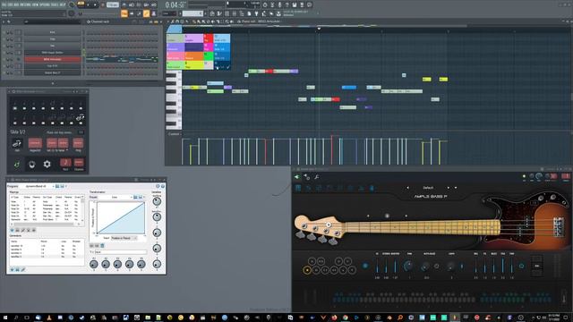The height and width of the screenshot is (322, 573).
Task: Click MIDI Articulator knob icon
Action: point(32,165)
